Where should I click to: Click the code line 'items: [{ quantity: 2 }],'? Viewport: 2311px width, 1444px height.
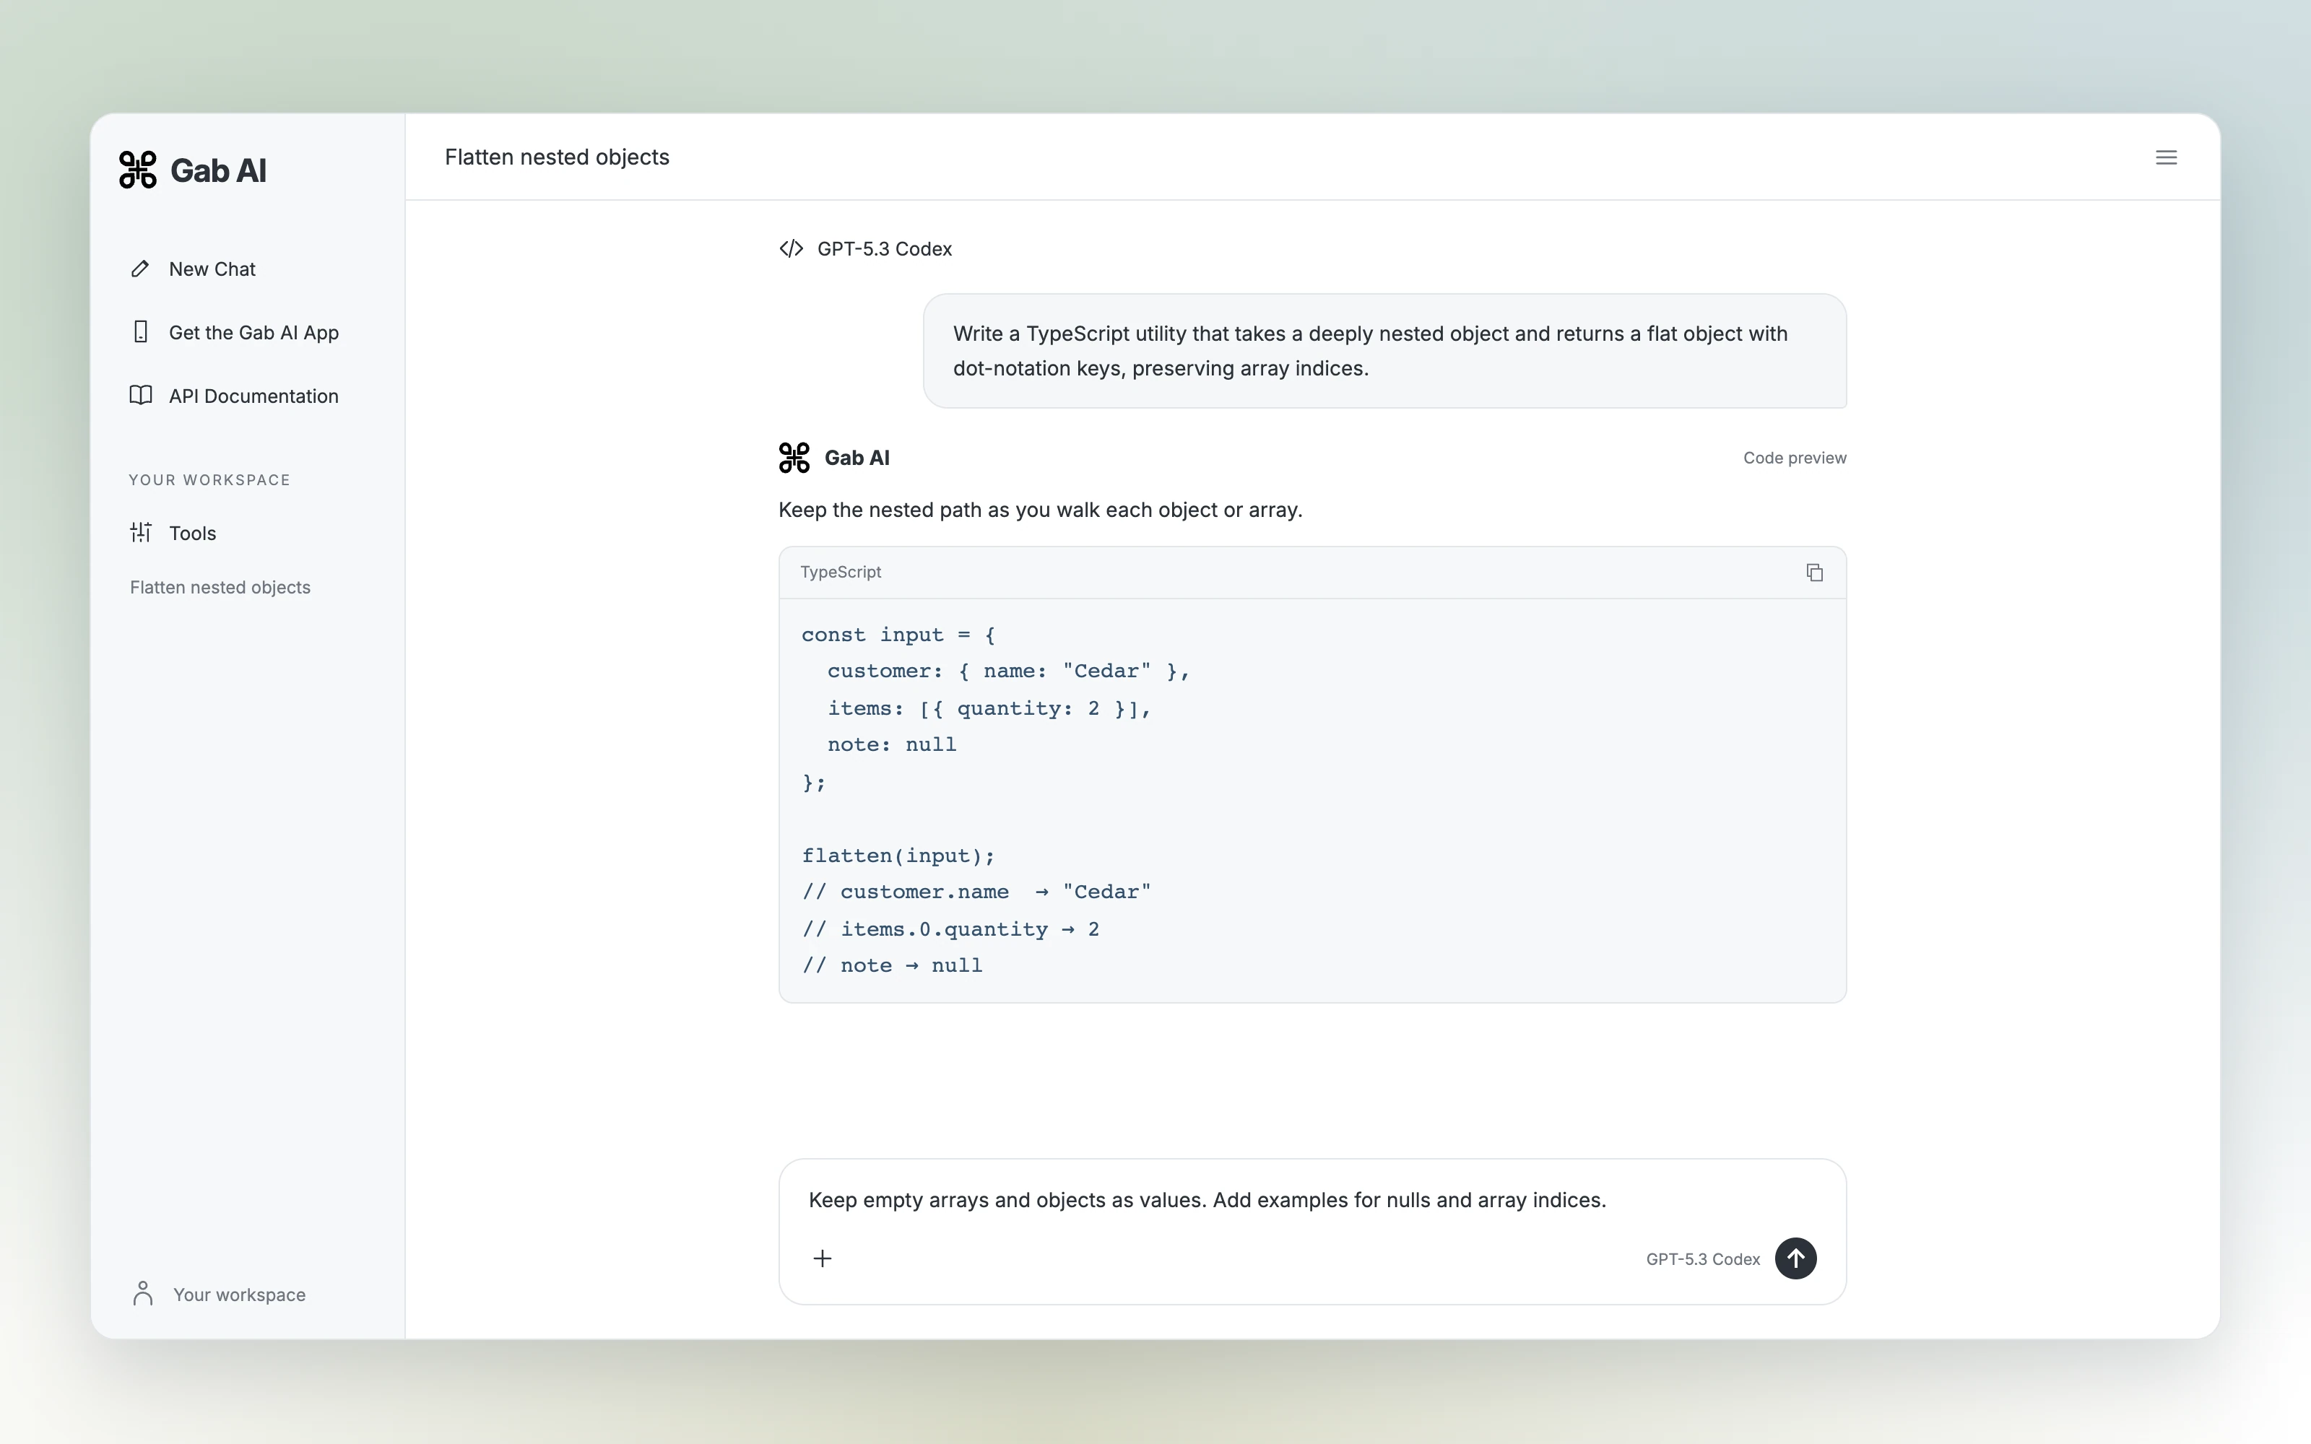[x=989, y=708]
